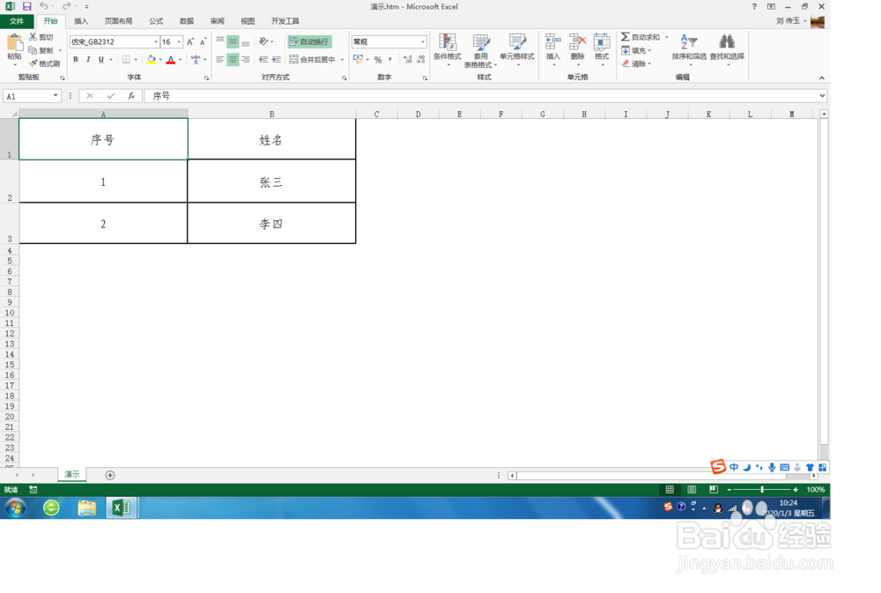Toggle Underline formatting

coord(101,59)
